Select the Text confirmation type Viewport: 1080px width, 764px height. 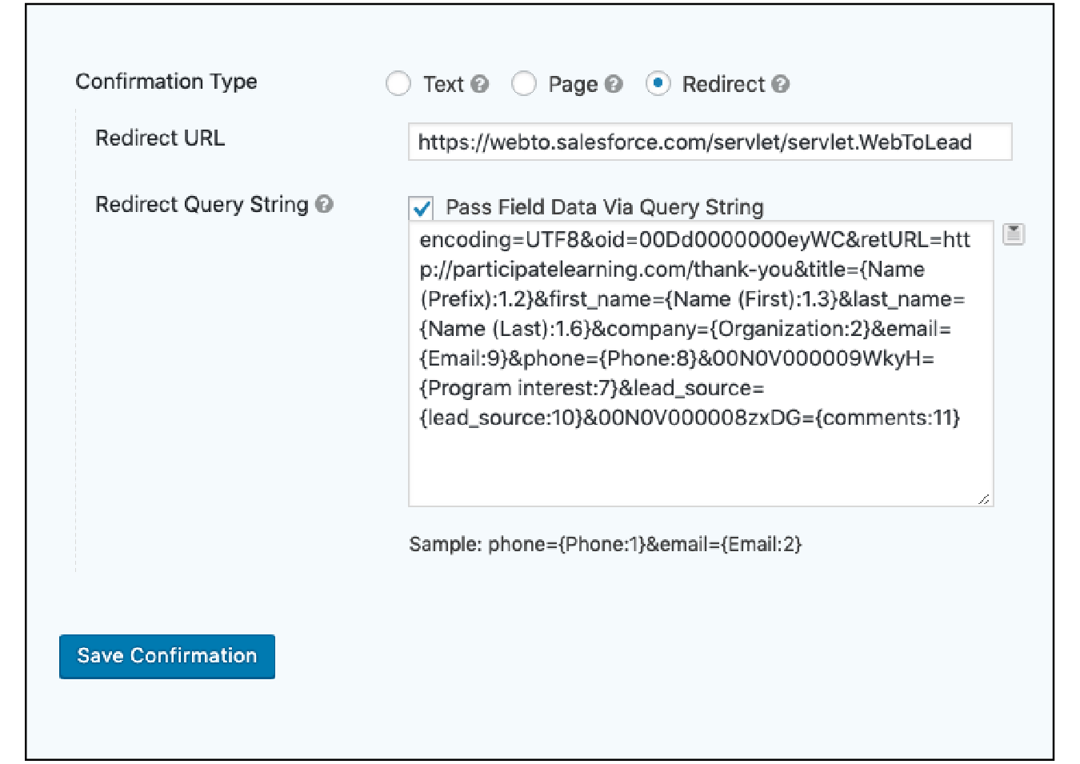398,83
